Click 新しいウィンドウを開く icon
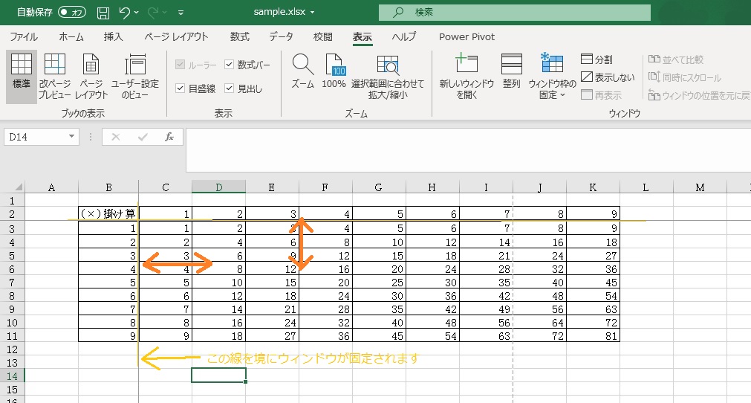Image resolution: width=751 pixels, height=403 pixels. click(x=466, y=65)
